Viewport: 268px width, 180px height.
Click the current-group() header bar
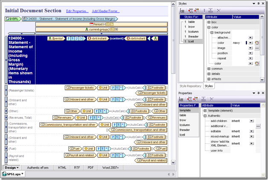click(x=102, y=29)
